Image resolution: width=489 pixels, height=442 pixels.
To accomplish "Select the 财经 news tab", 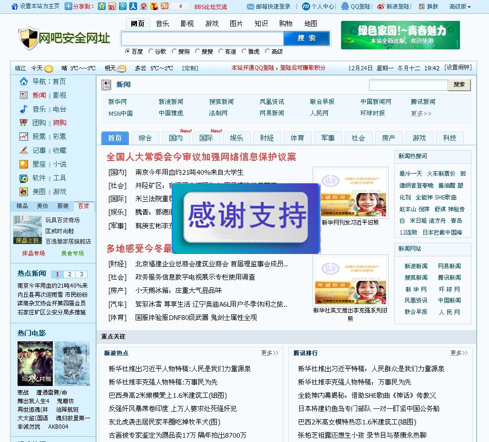I will point(267,138).
